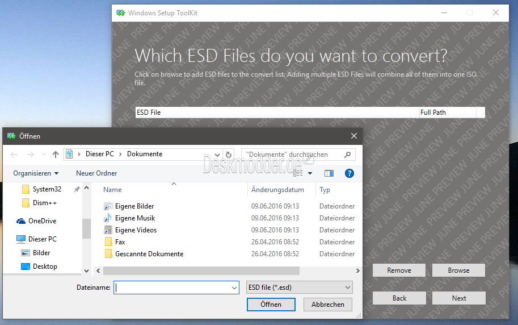
Task: Select the Gescannte Dokumente folder
Action: point(149,254)
